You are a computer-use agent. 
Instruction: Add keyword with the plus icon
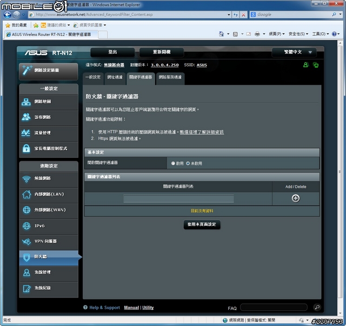(296, 198)
